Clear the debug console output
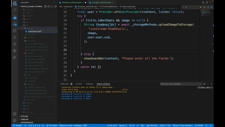This screenshot has height=127, width=225. point(204,84)
